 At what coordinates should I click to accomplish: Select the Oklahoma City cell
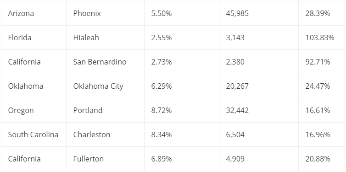pyautogui.click(x=105, y=86)
